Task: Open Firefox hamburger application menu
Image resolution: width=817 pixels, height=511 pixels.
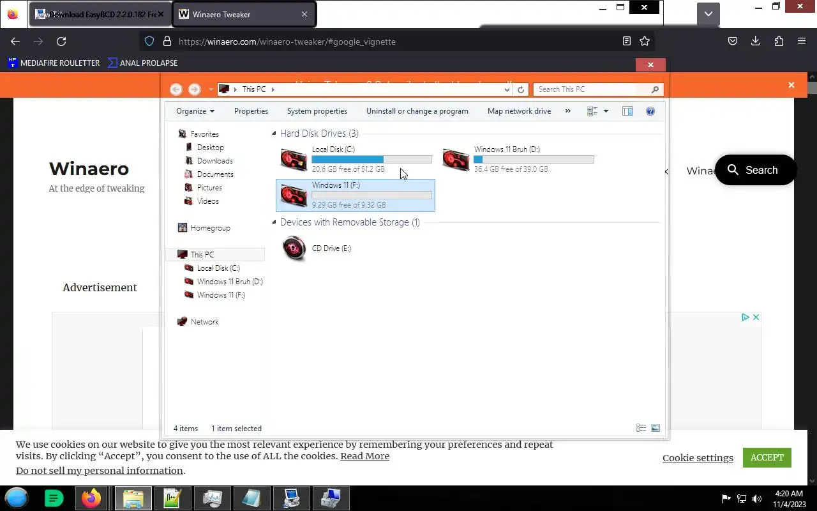Action: [802, 41]
